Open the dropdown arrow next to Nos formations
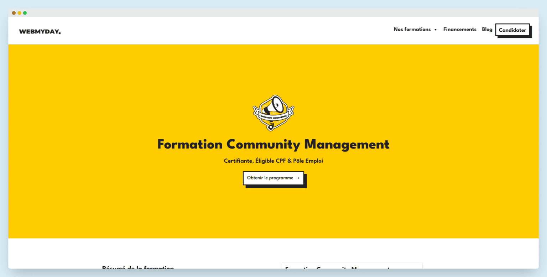The width and height of the screenshot is (547, 277). coord(435,30)
